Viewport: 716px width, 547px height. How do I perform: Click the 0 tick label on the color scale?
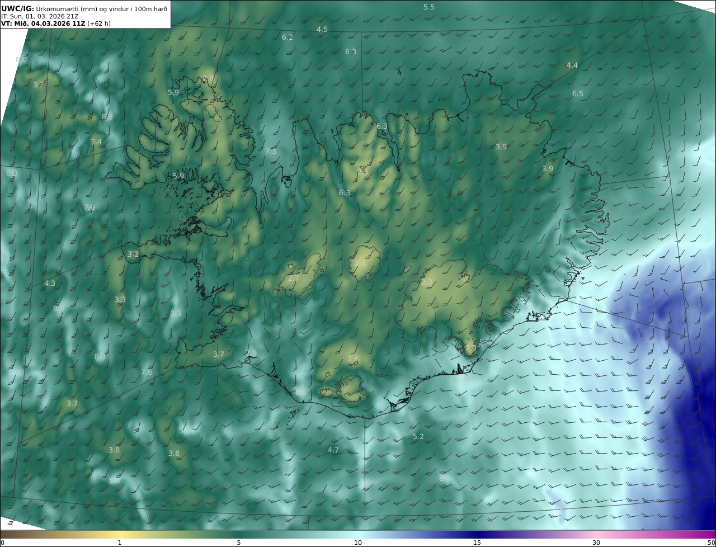[x=2, y=543]
